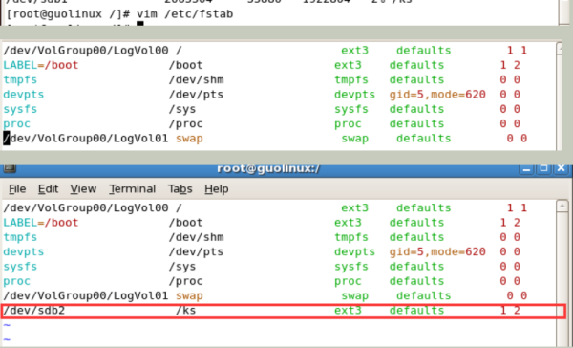573x348 pixels.
Task: Open the File menu
Action: pos(17,189)
